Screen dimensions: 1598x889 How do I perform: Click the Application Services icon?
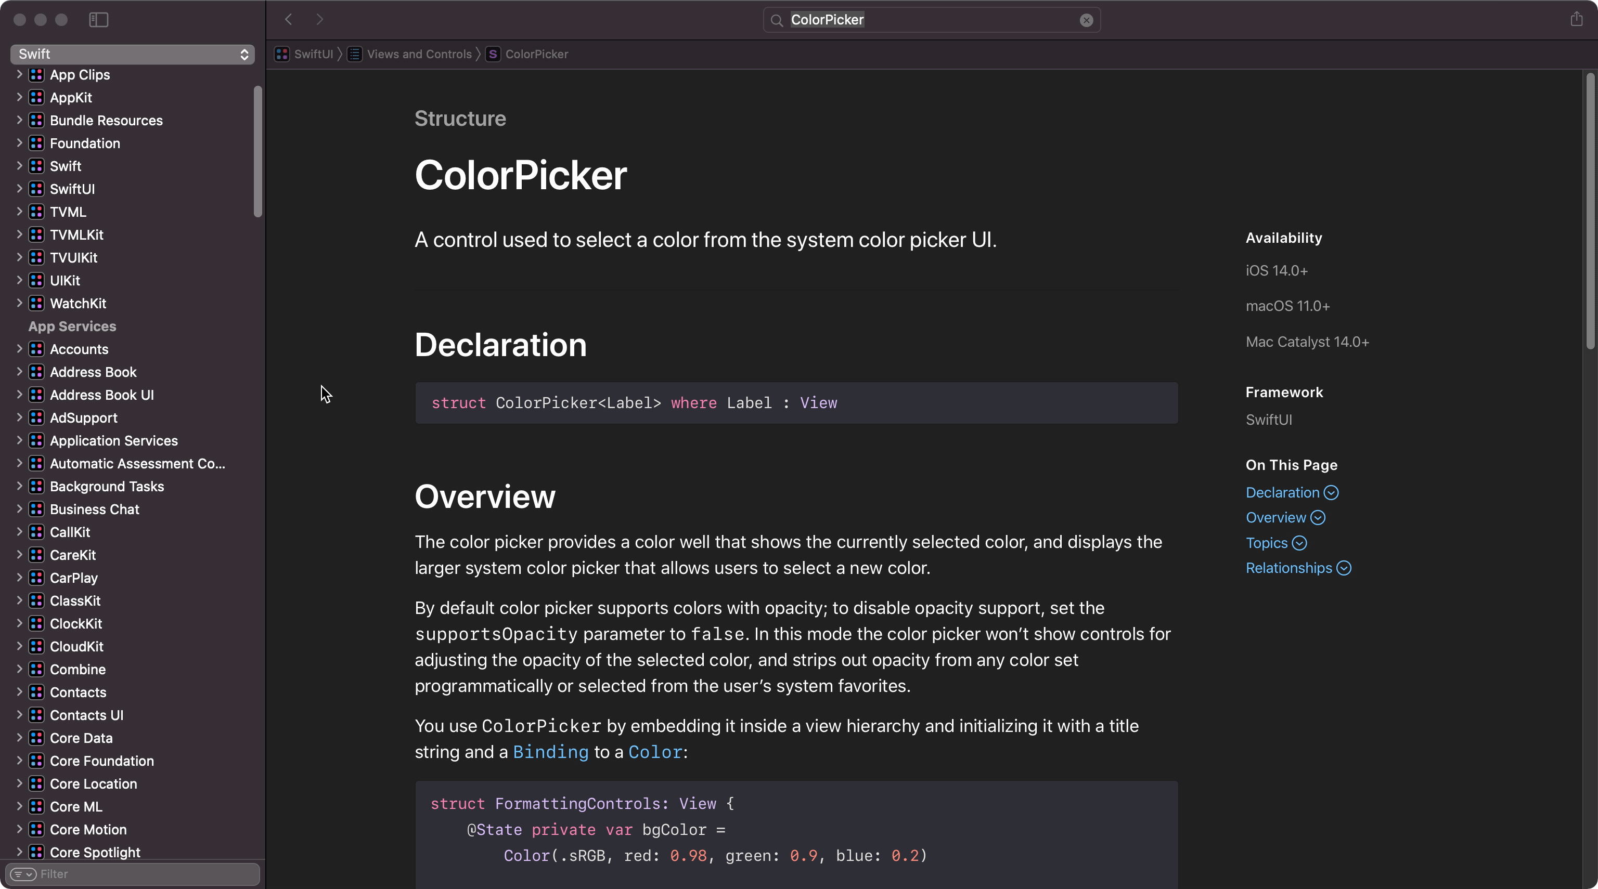click(36, 441)
